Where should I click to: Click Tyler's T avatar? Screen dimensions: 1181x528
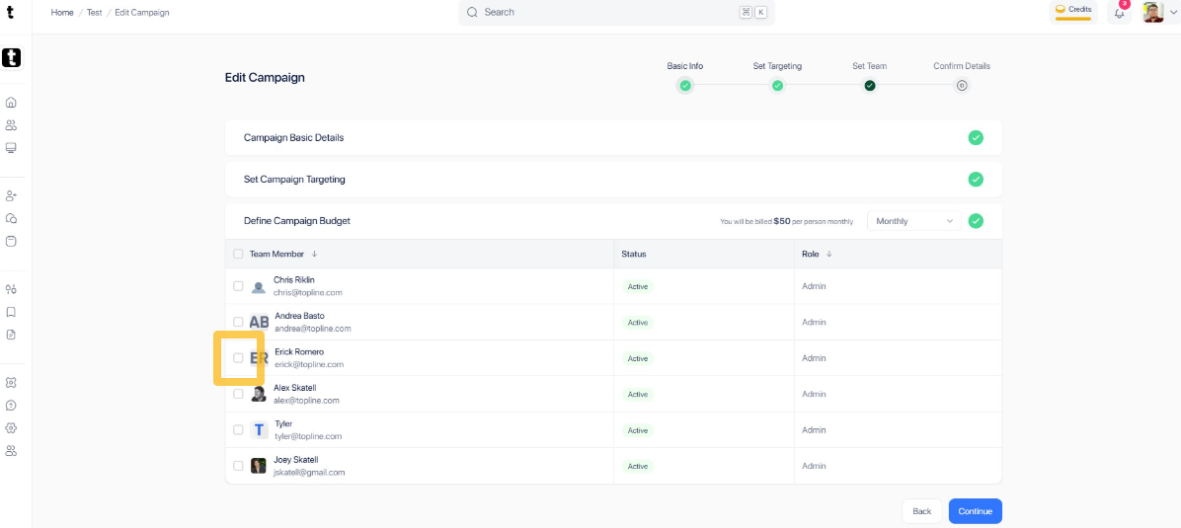259,430
